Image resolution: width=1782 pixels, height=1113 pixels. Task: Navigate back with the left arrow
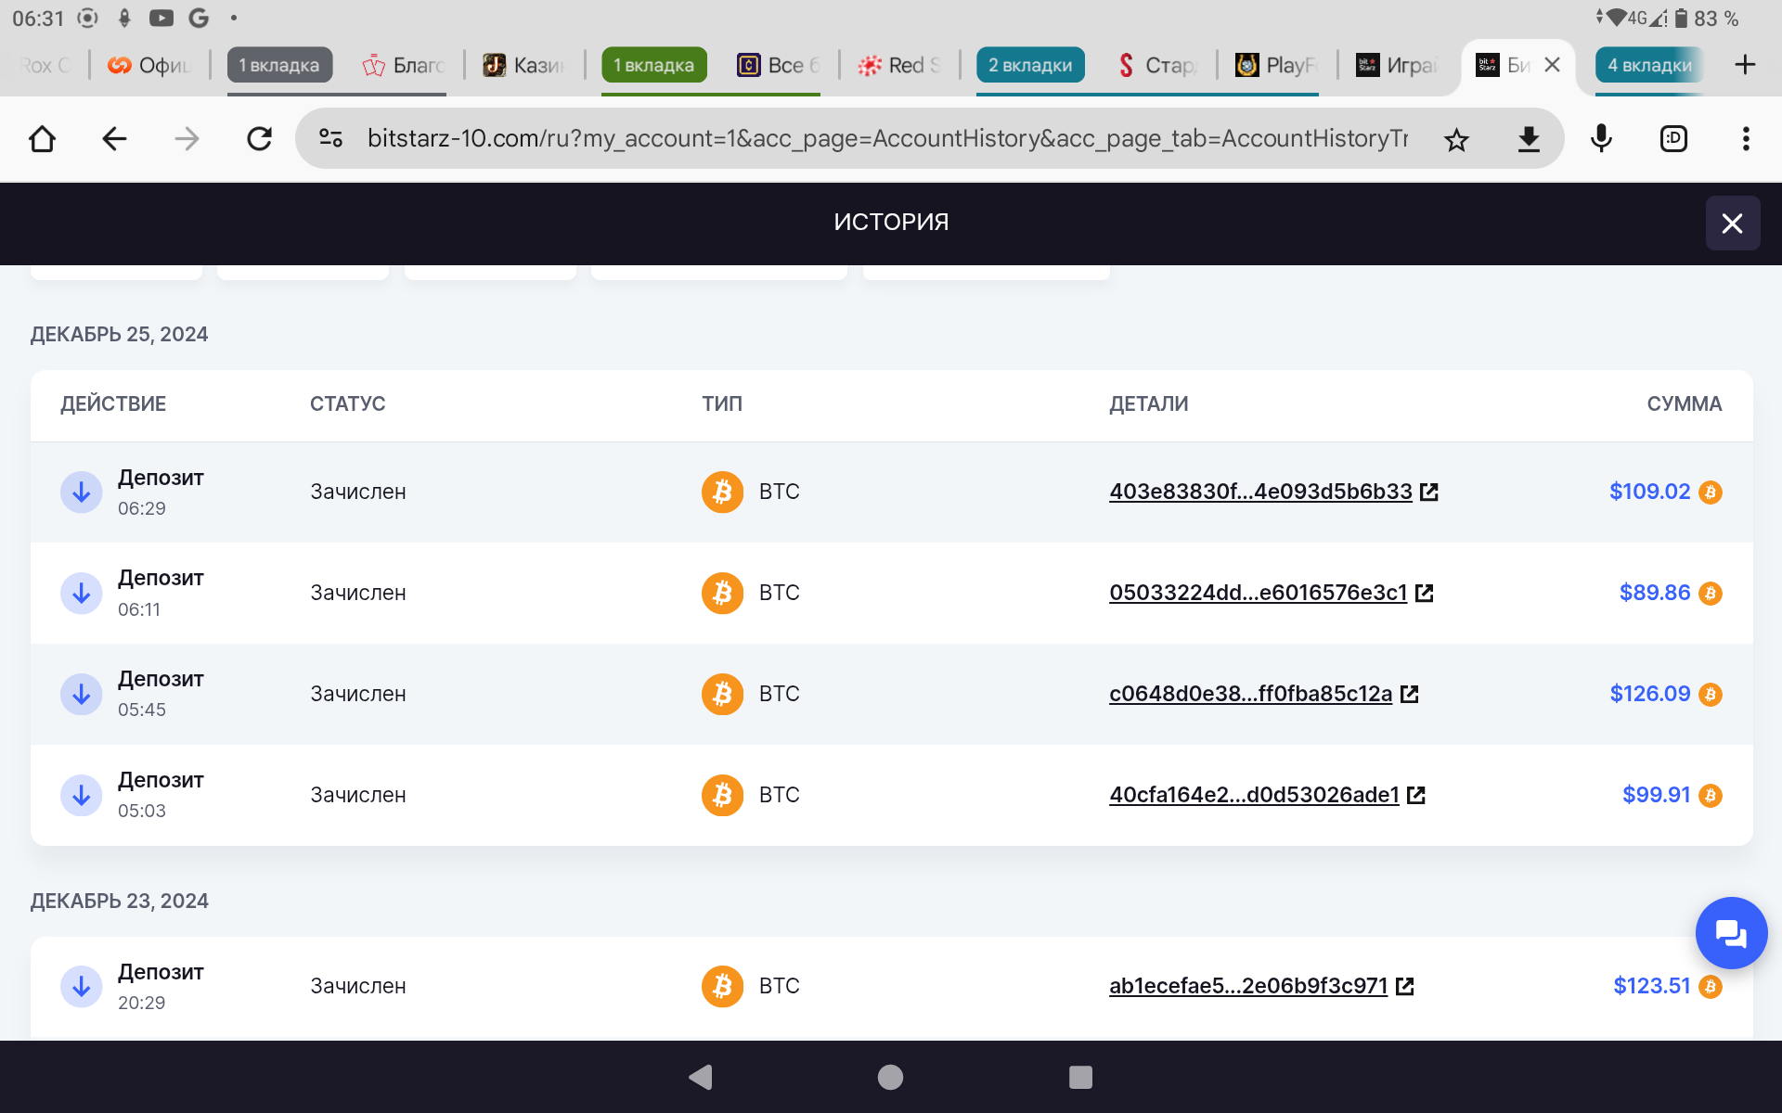click(114, 139)
